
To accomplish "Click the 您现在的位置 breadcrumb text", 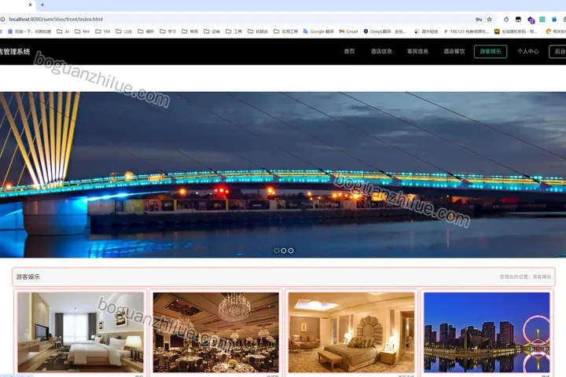I will coord(525,276).
